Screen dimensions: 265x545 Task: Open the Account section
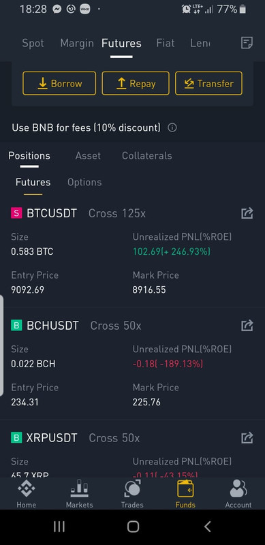coord(238,494)
